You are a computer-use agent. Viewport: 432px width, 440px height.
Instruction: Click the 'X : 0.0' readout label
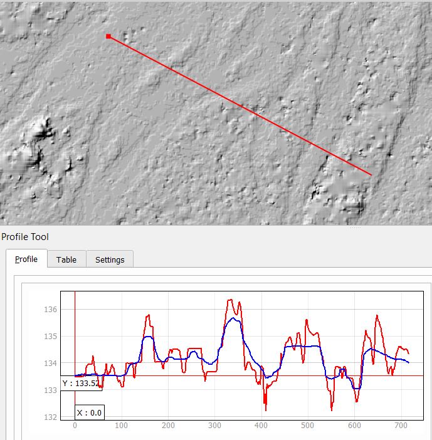[x=89, y=412]
